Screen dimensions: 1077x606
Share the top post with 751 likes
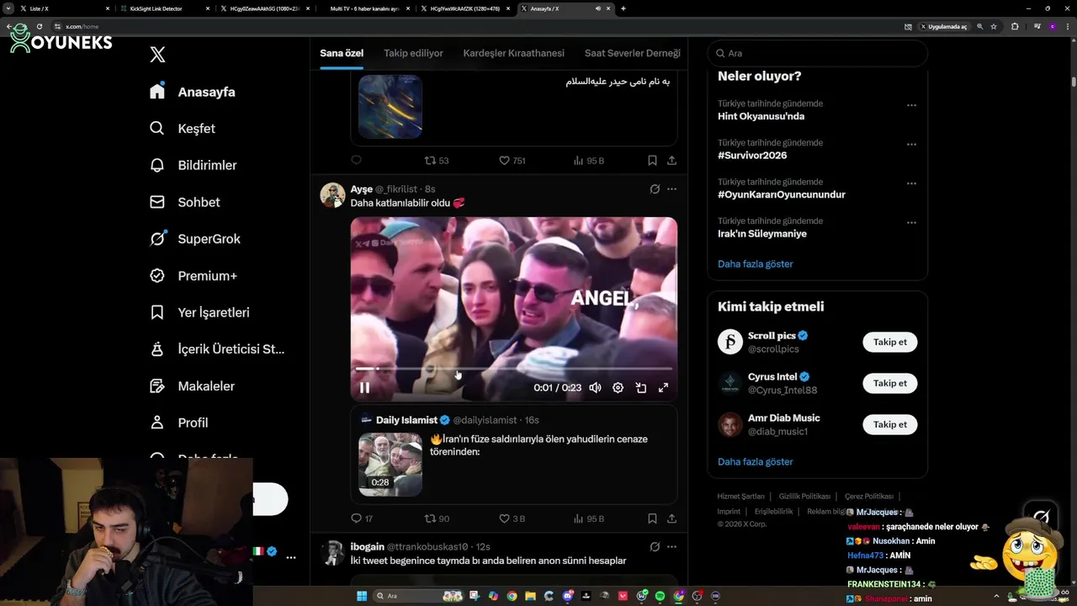pyautogui.click(x=671, y=160)
